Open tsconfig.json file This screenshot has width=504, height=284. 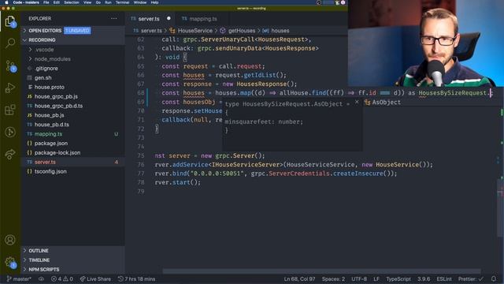50,171
